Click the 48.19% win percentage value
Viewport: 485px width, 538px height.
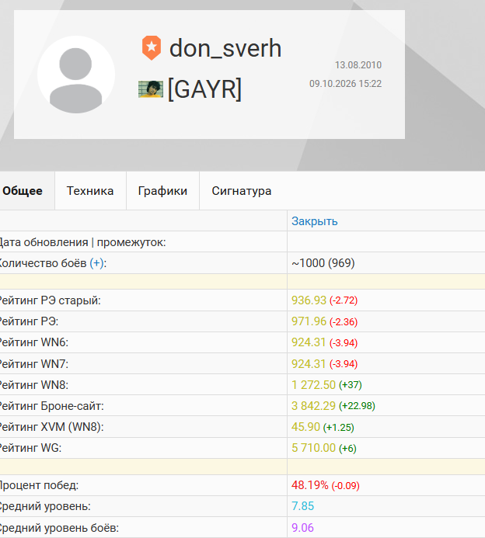click(310, 485)
